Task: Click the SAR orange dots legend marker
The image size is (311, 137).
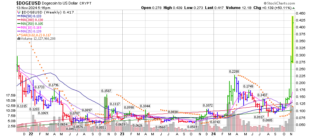Action: pyautogui.click(x=19, y=35)
